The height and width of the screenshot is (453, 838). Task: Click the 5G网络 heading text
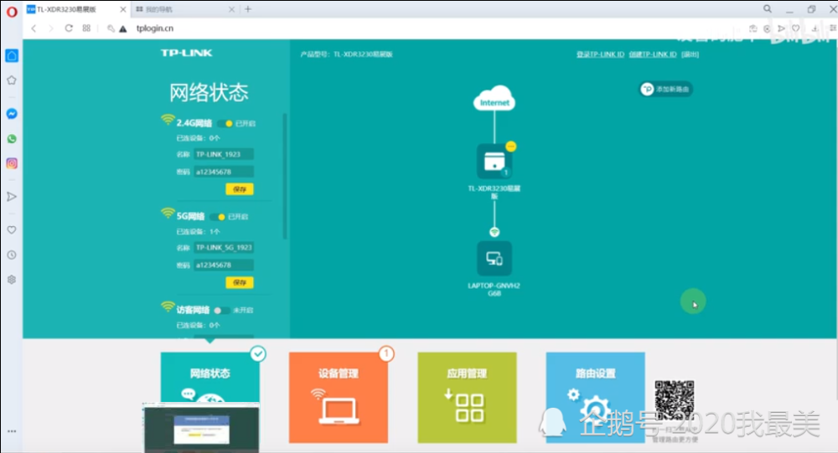(191, 216)
